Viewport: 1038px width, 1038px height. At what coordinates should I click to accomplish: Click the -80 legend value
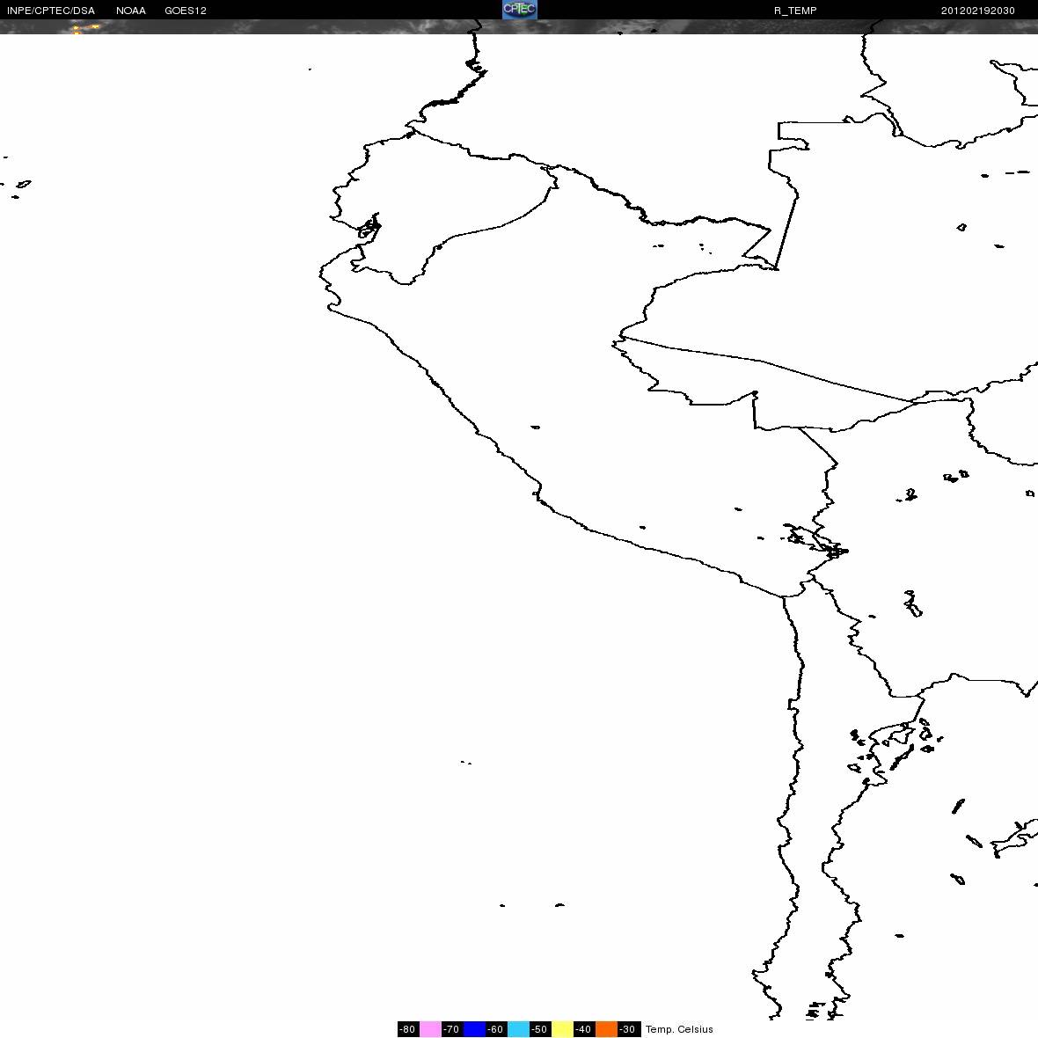(x=408, y=1028)
